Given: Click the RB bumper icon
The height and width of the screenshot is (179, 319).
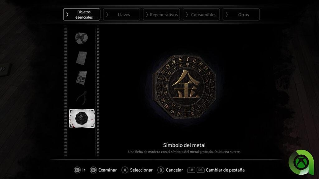Looking at the screenshot, I should coord(200,170).
